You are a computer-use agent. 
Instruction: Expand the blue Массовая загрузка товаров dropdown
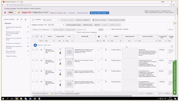coord(100,13)
